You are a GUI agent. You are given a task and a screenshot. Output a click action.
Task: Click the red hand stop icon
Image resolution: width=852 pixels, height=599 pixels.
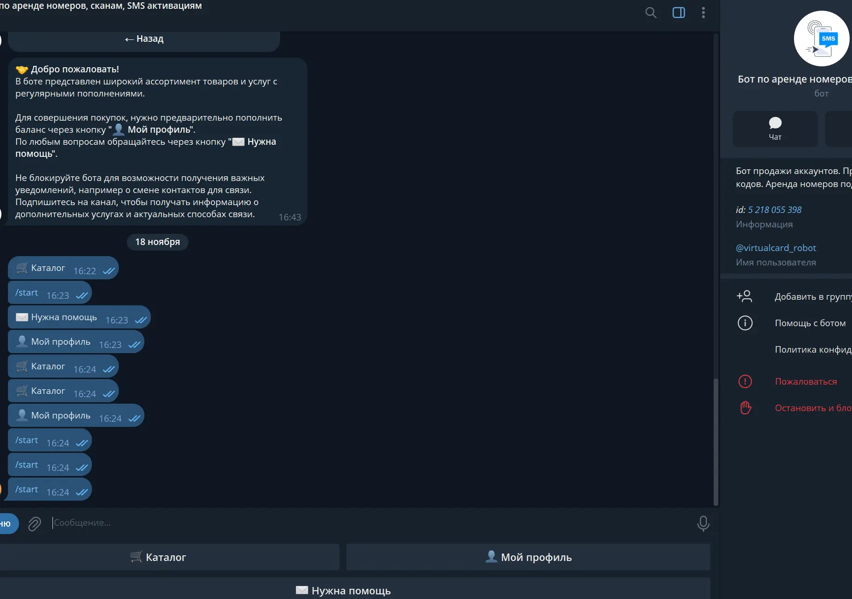click(745, 408)
